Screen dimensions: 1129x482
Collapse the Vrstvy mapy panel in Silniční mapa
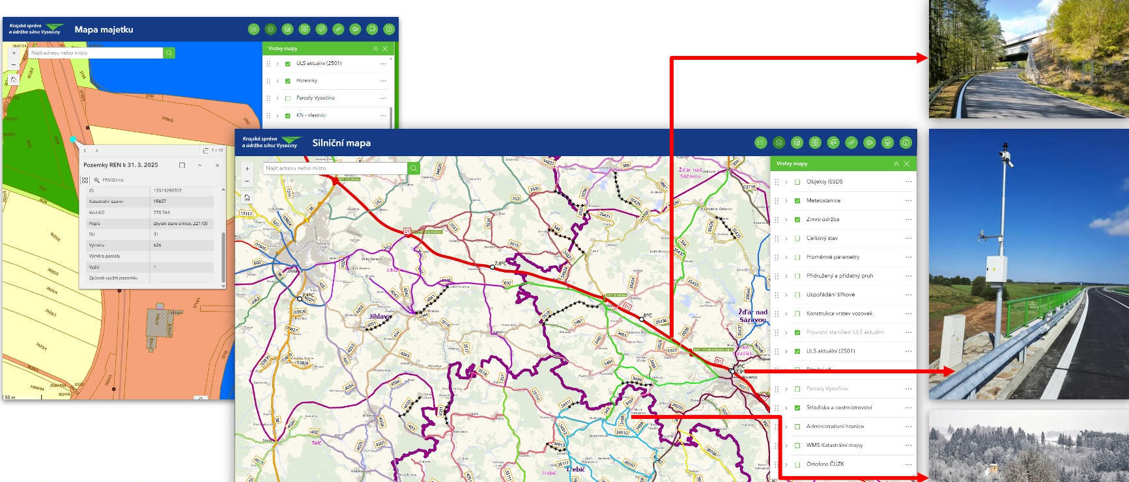[896, 164]
